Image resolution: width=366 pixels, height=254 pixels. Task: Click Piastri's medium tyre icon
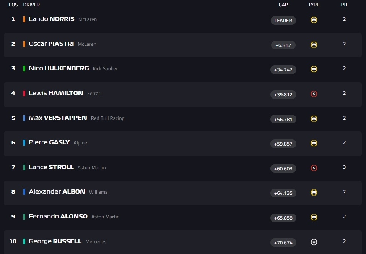click(314, 45)
